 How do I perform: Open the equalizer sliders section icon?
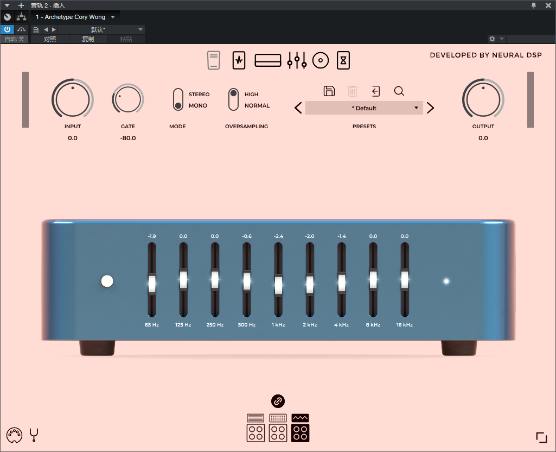tap(297, 60)
